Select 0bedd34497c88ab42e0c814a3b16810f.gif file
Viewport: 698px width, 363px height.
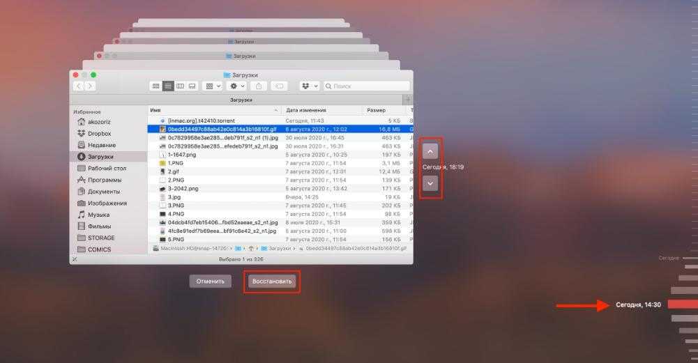[280, 129]
